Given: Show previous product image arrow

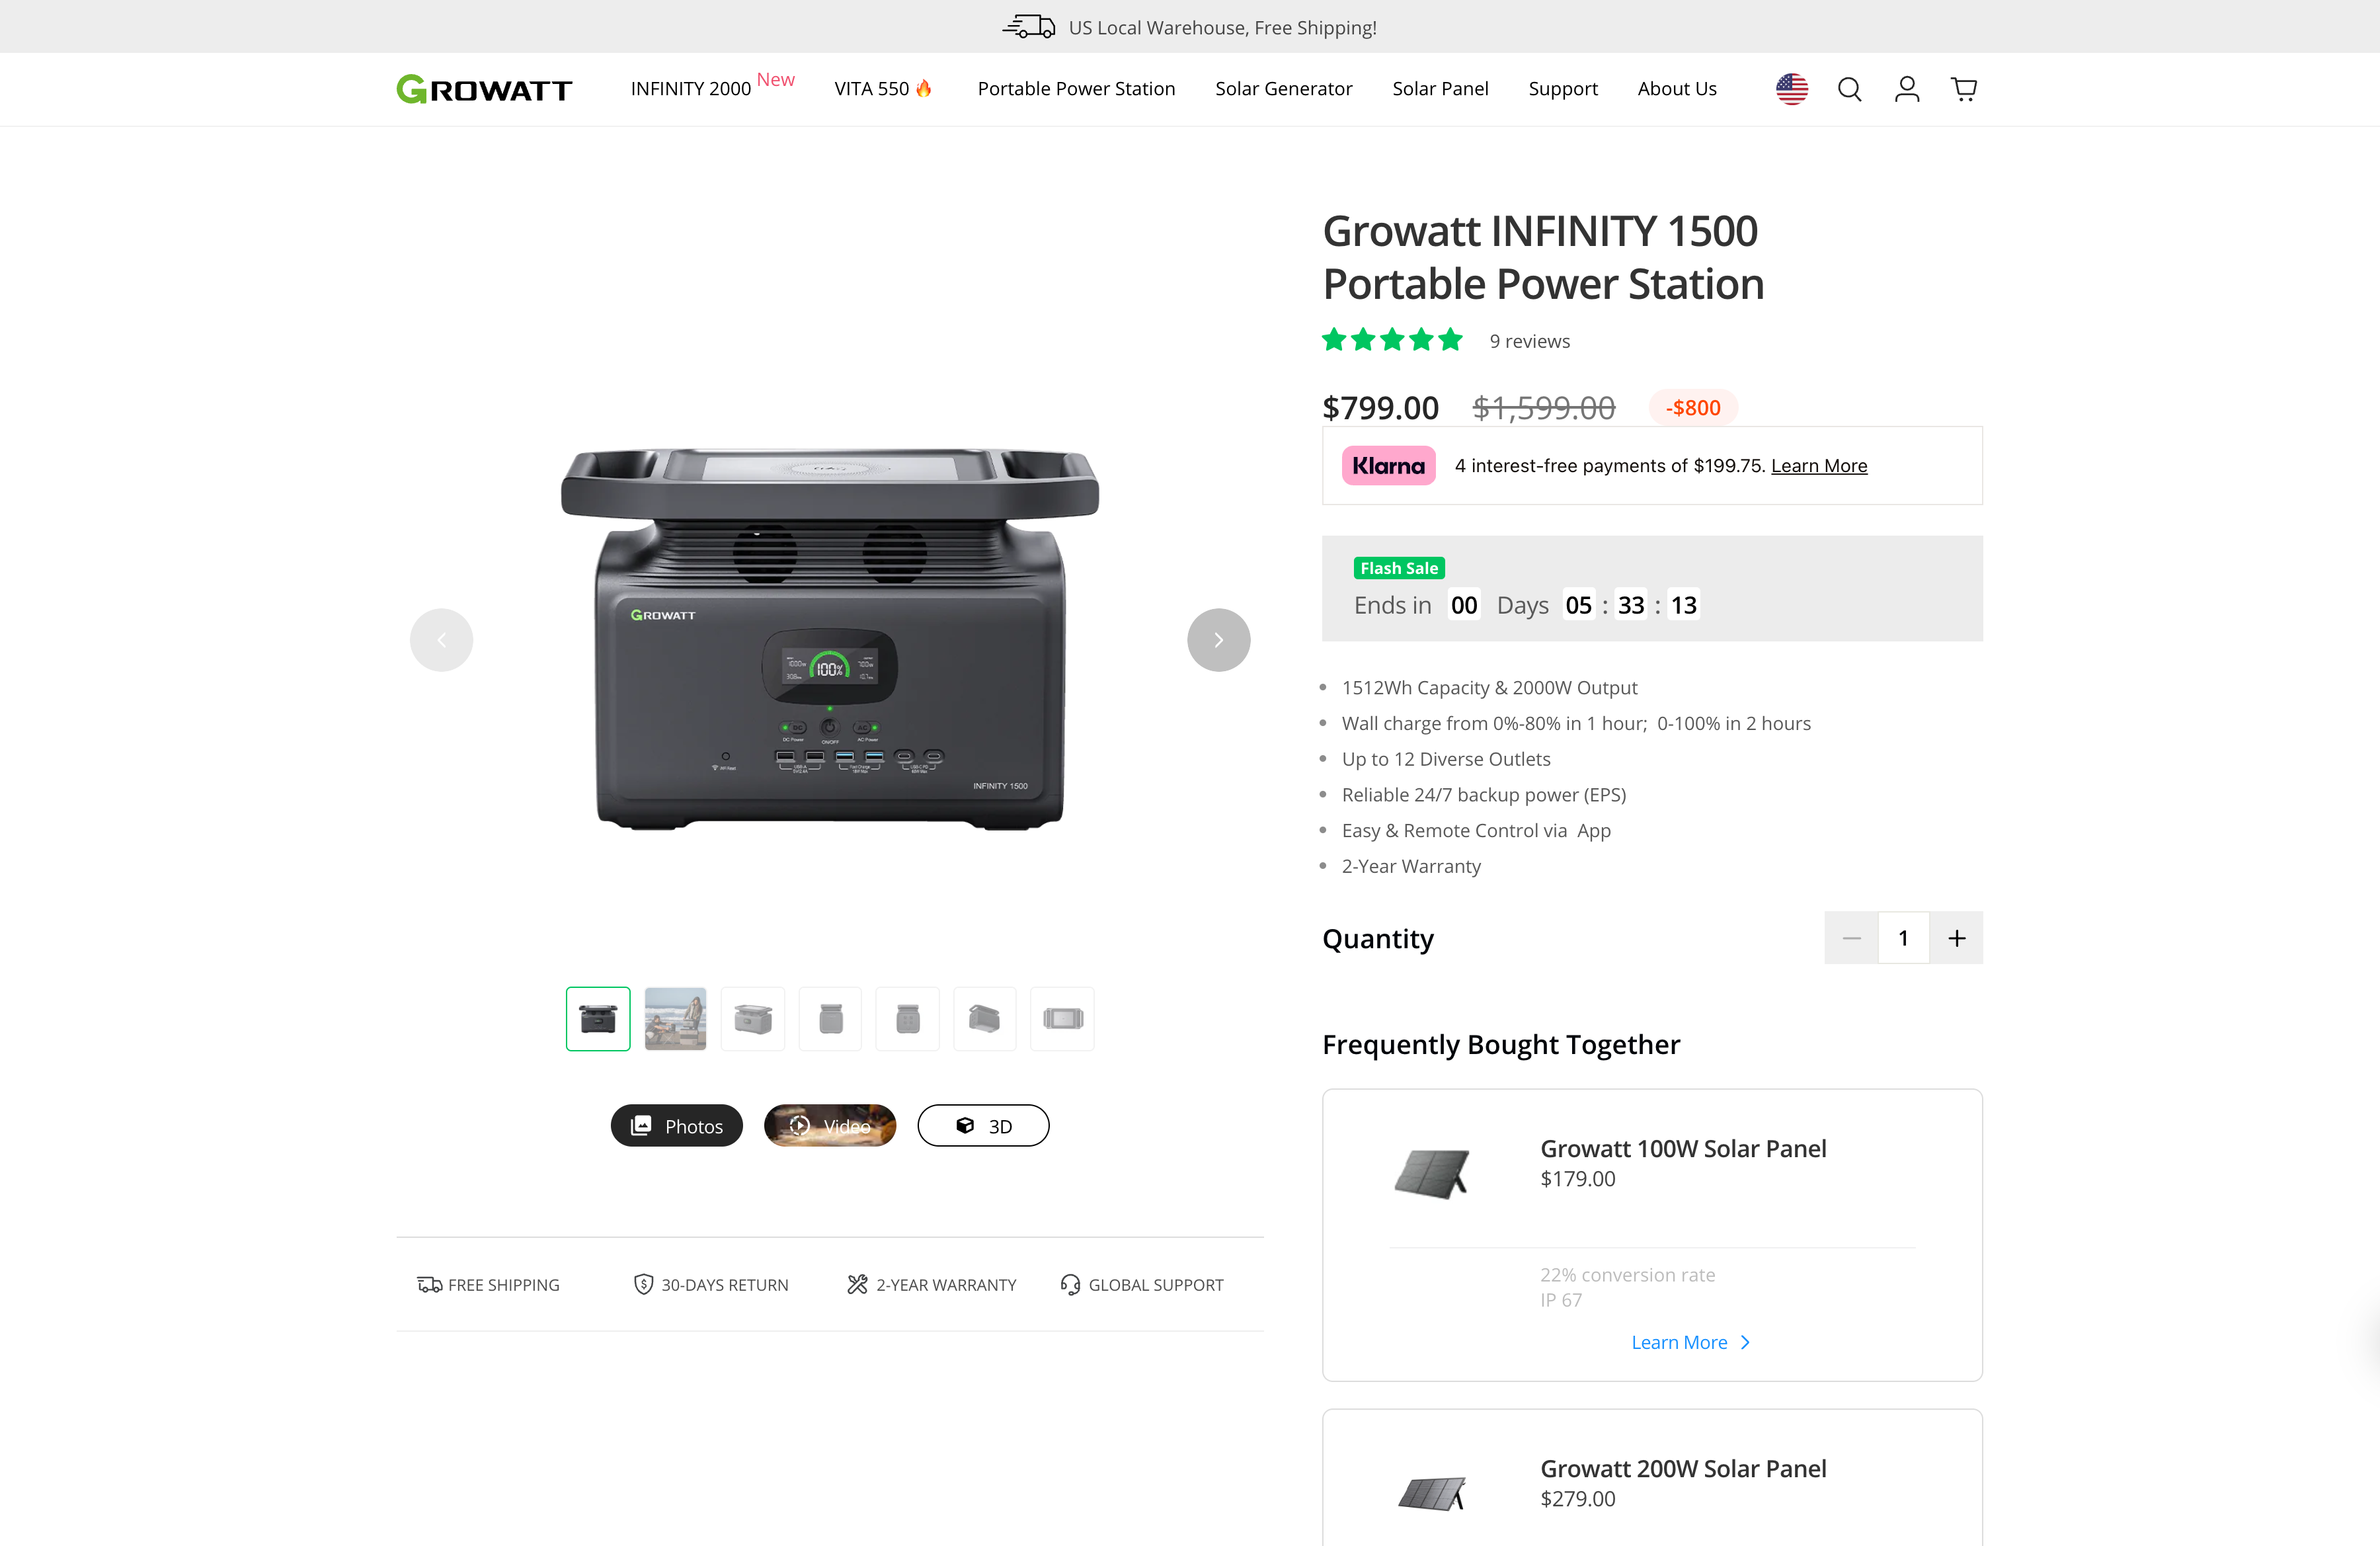Looking at the screenshot, I should click(441, 640).
